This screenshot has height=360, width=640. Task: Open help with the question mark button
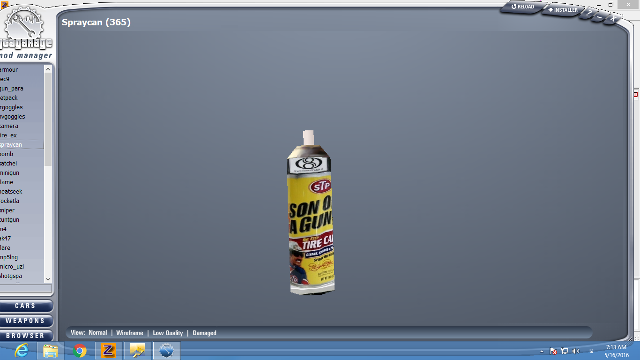(x=588, y=13)
